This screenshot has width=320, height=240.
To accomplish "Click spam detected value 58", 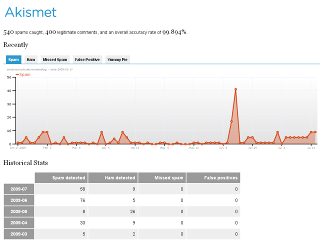I will [82, 189].
